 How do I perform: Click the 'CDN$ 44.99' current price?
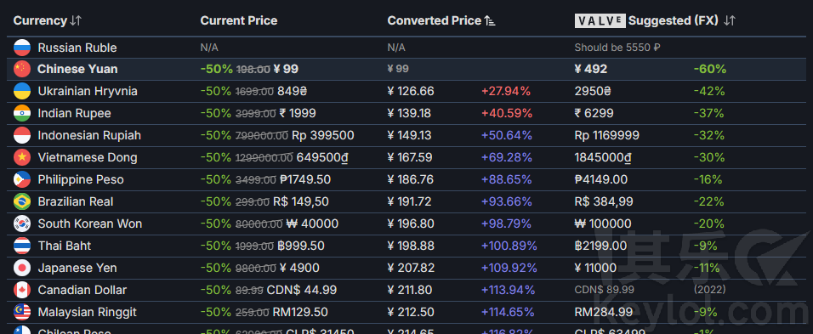coord(301,290)
